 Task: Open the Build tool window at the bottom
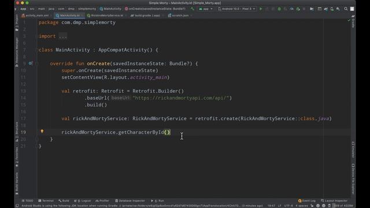(64, 200)
